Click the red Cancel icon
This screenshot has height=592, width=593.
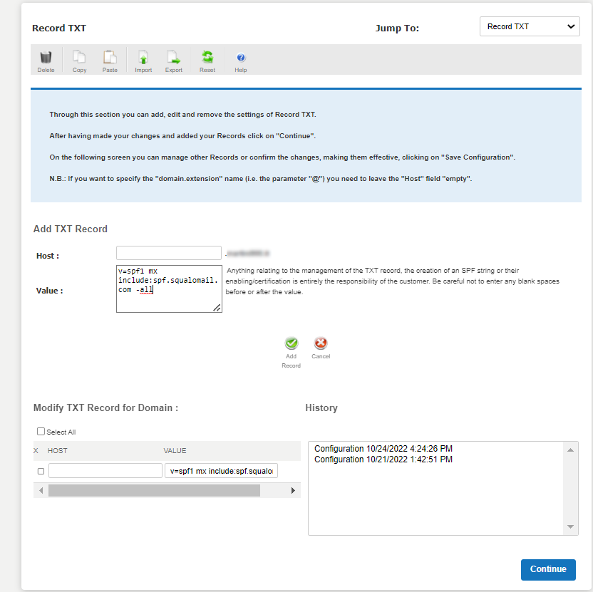(321, 344)
